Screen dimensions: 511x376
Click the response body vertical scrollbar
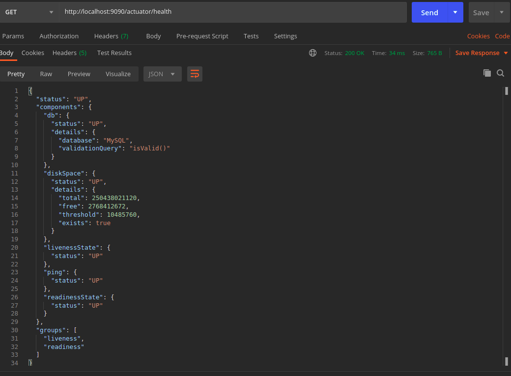pos(506,226)
